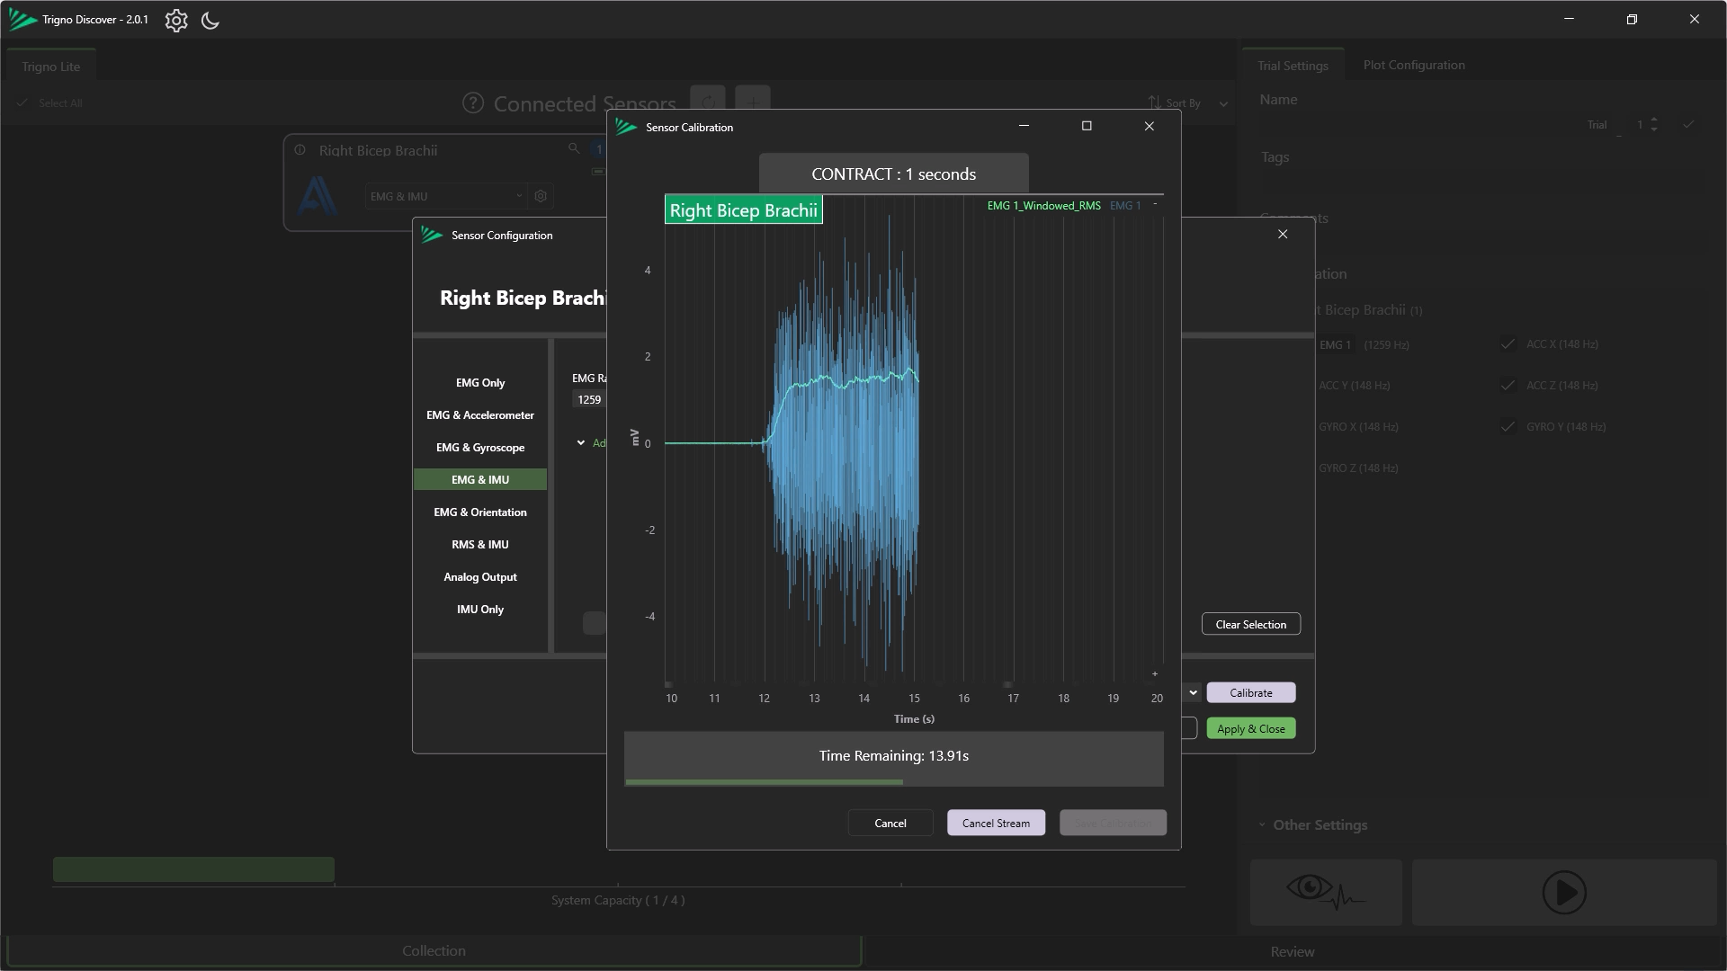The width and height of the screenshot is (1727, 971).
Task: Click the Apply & Close button
Action: (1250, 728)
